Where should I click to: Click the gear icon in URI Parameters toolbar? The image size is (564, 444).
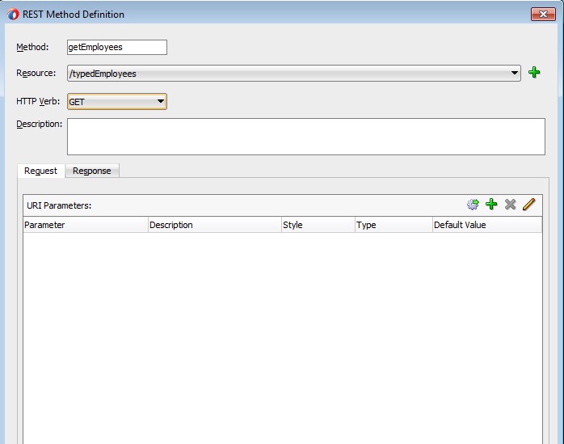coord(473,205)
